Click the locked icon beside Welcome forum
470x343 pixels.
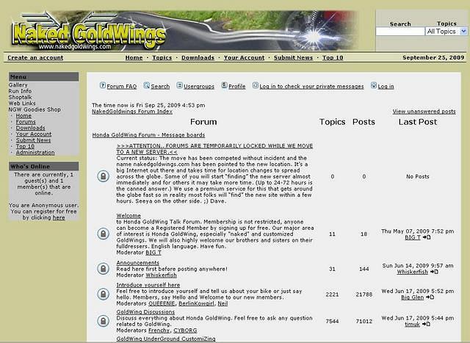tap(103, 234)
